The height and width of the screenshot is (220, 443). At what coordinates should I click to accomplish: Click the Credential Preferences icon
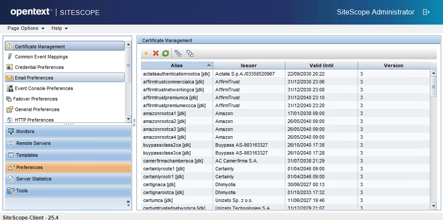pyautogui.click(x=10, y=67)
